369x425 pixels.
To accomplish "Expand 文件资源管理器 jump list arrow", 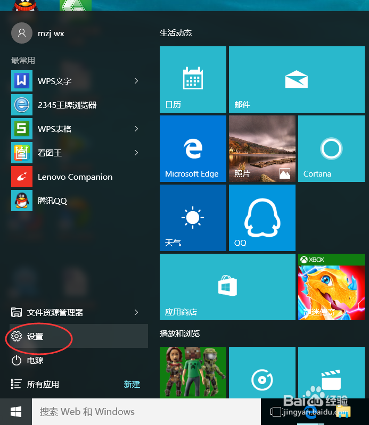I will click(x=136, y=312).
